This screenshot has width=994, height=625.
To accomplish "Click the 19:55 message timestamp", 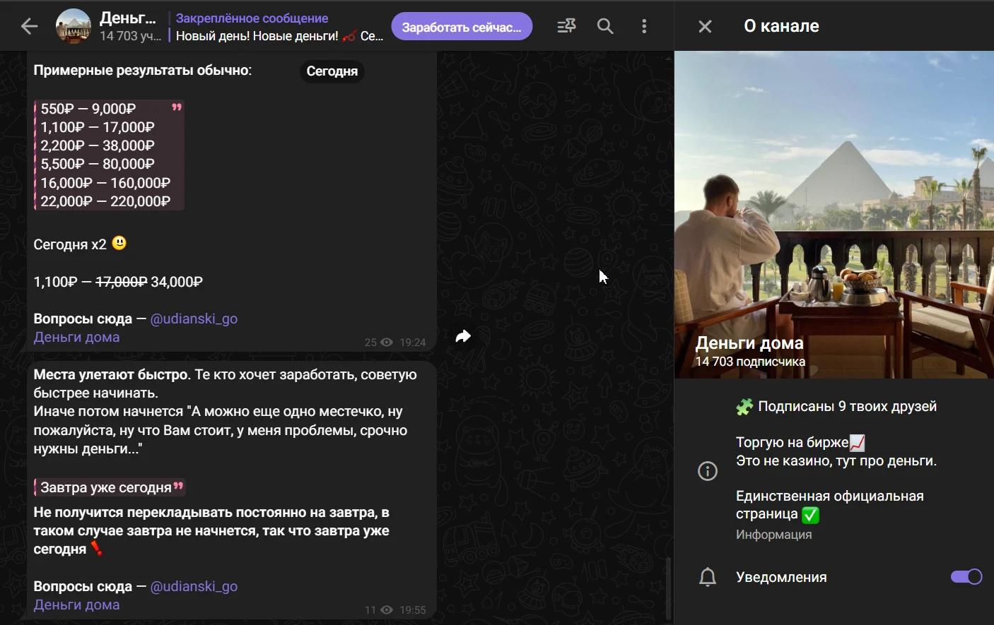I will (413, 610).
